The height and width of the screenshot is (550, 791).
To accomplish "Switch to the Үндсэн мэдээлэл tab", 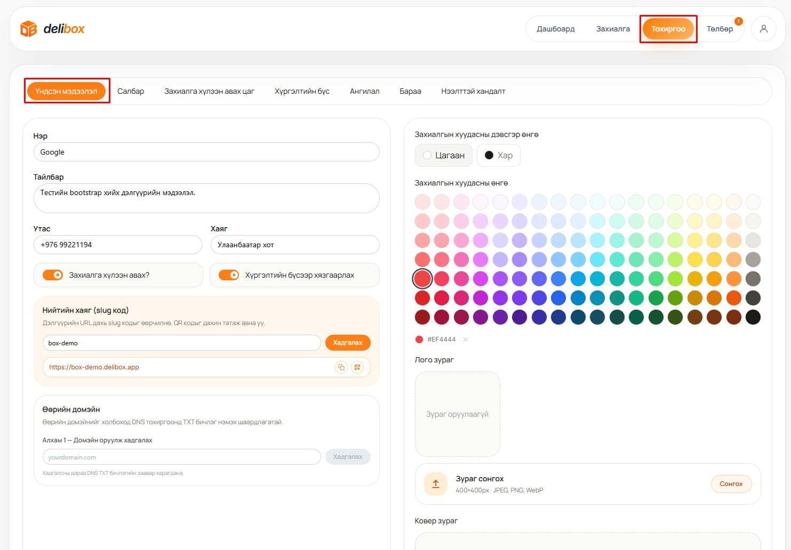I will (x=66, y=91).
